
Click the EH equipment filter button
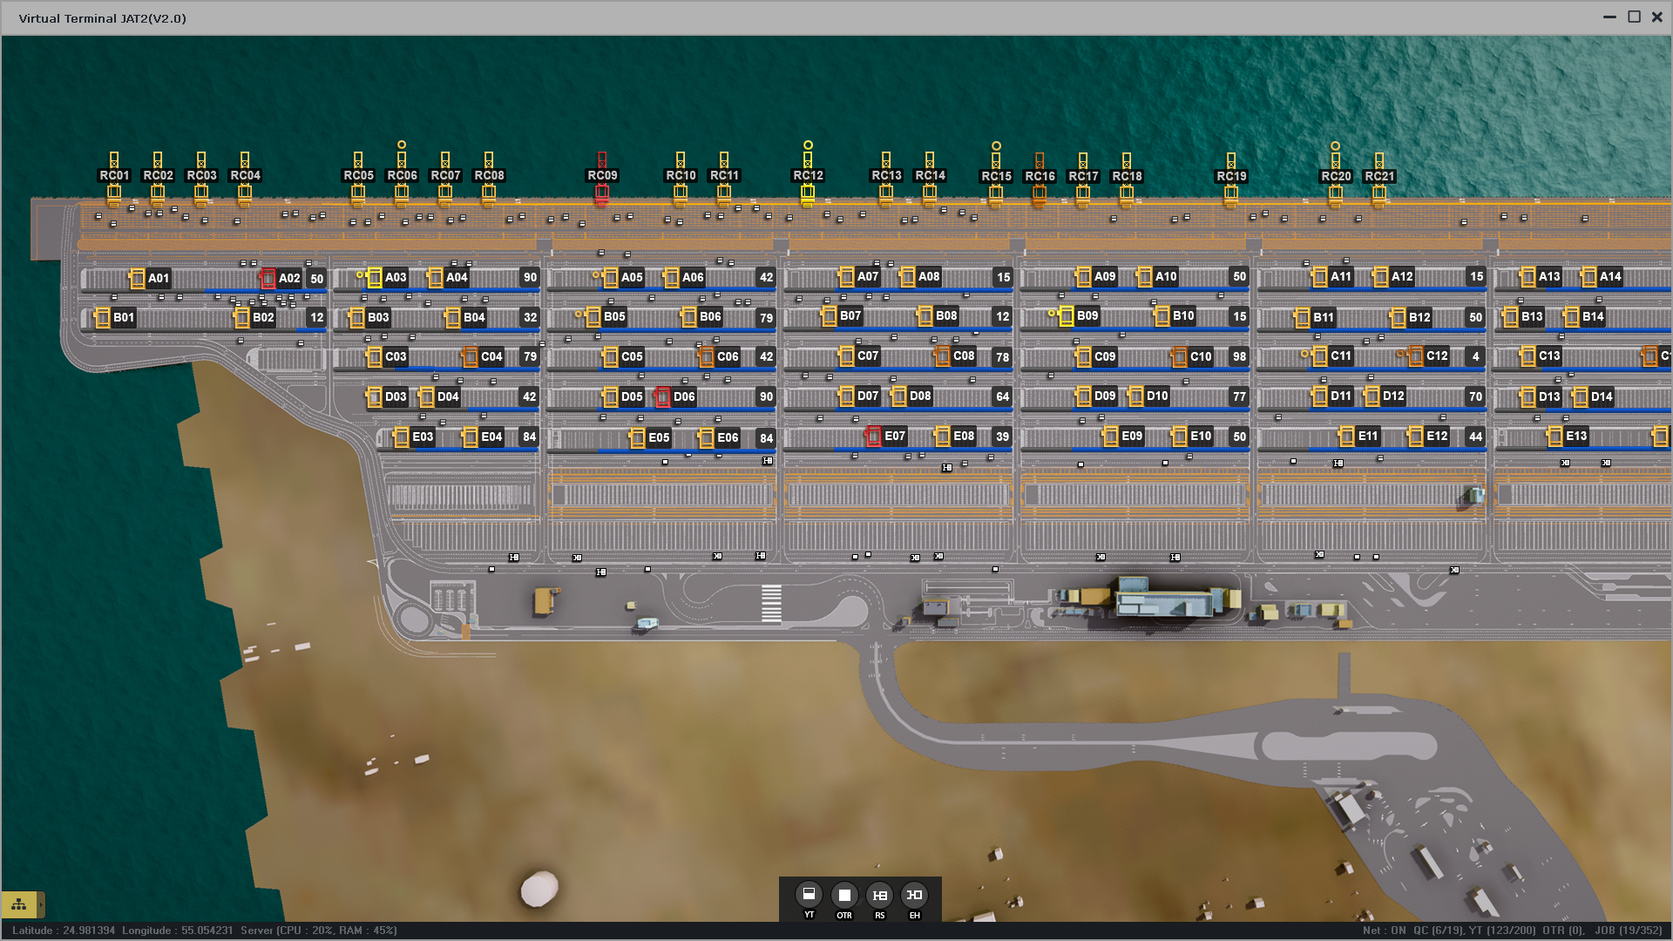914,895
